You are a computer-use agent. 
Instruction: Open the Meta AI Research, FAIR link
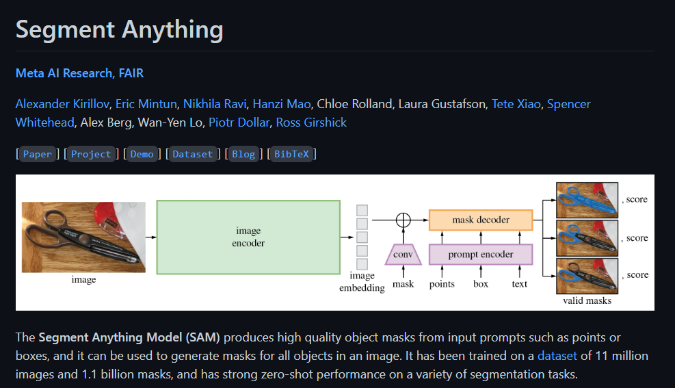[79, 73]
